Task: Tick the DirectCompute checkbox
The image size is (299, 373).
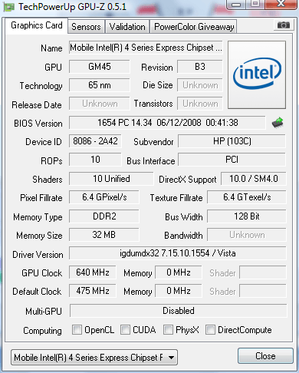Action: click(210, 330)
